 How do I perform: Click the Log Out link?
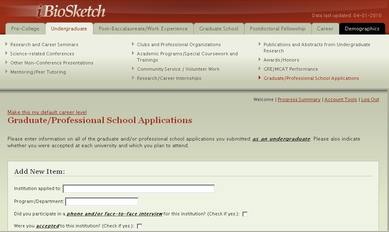[x=370, y=100]
